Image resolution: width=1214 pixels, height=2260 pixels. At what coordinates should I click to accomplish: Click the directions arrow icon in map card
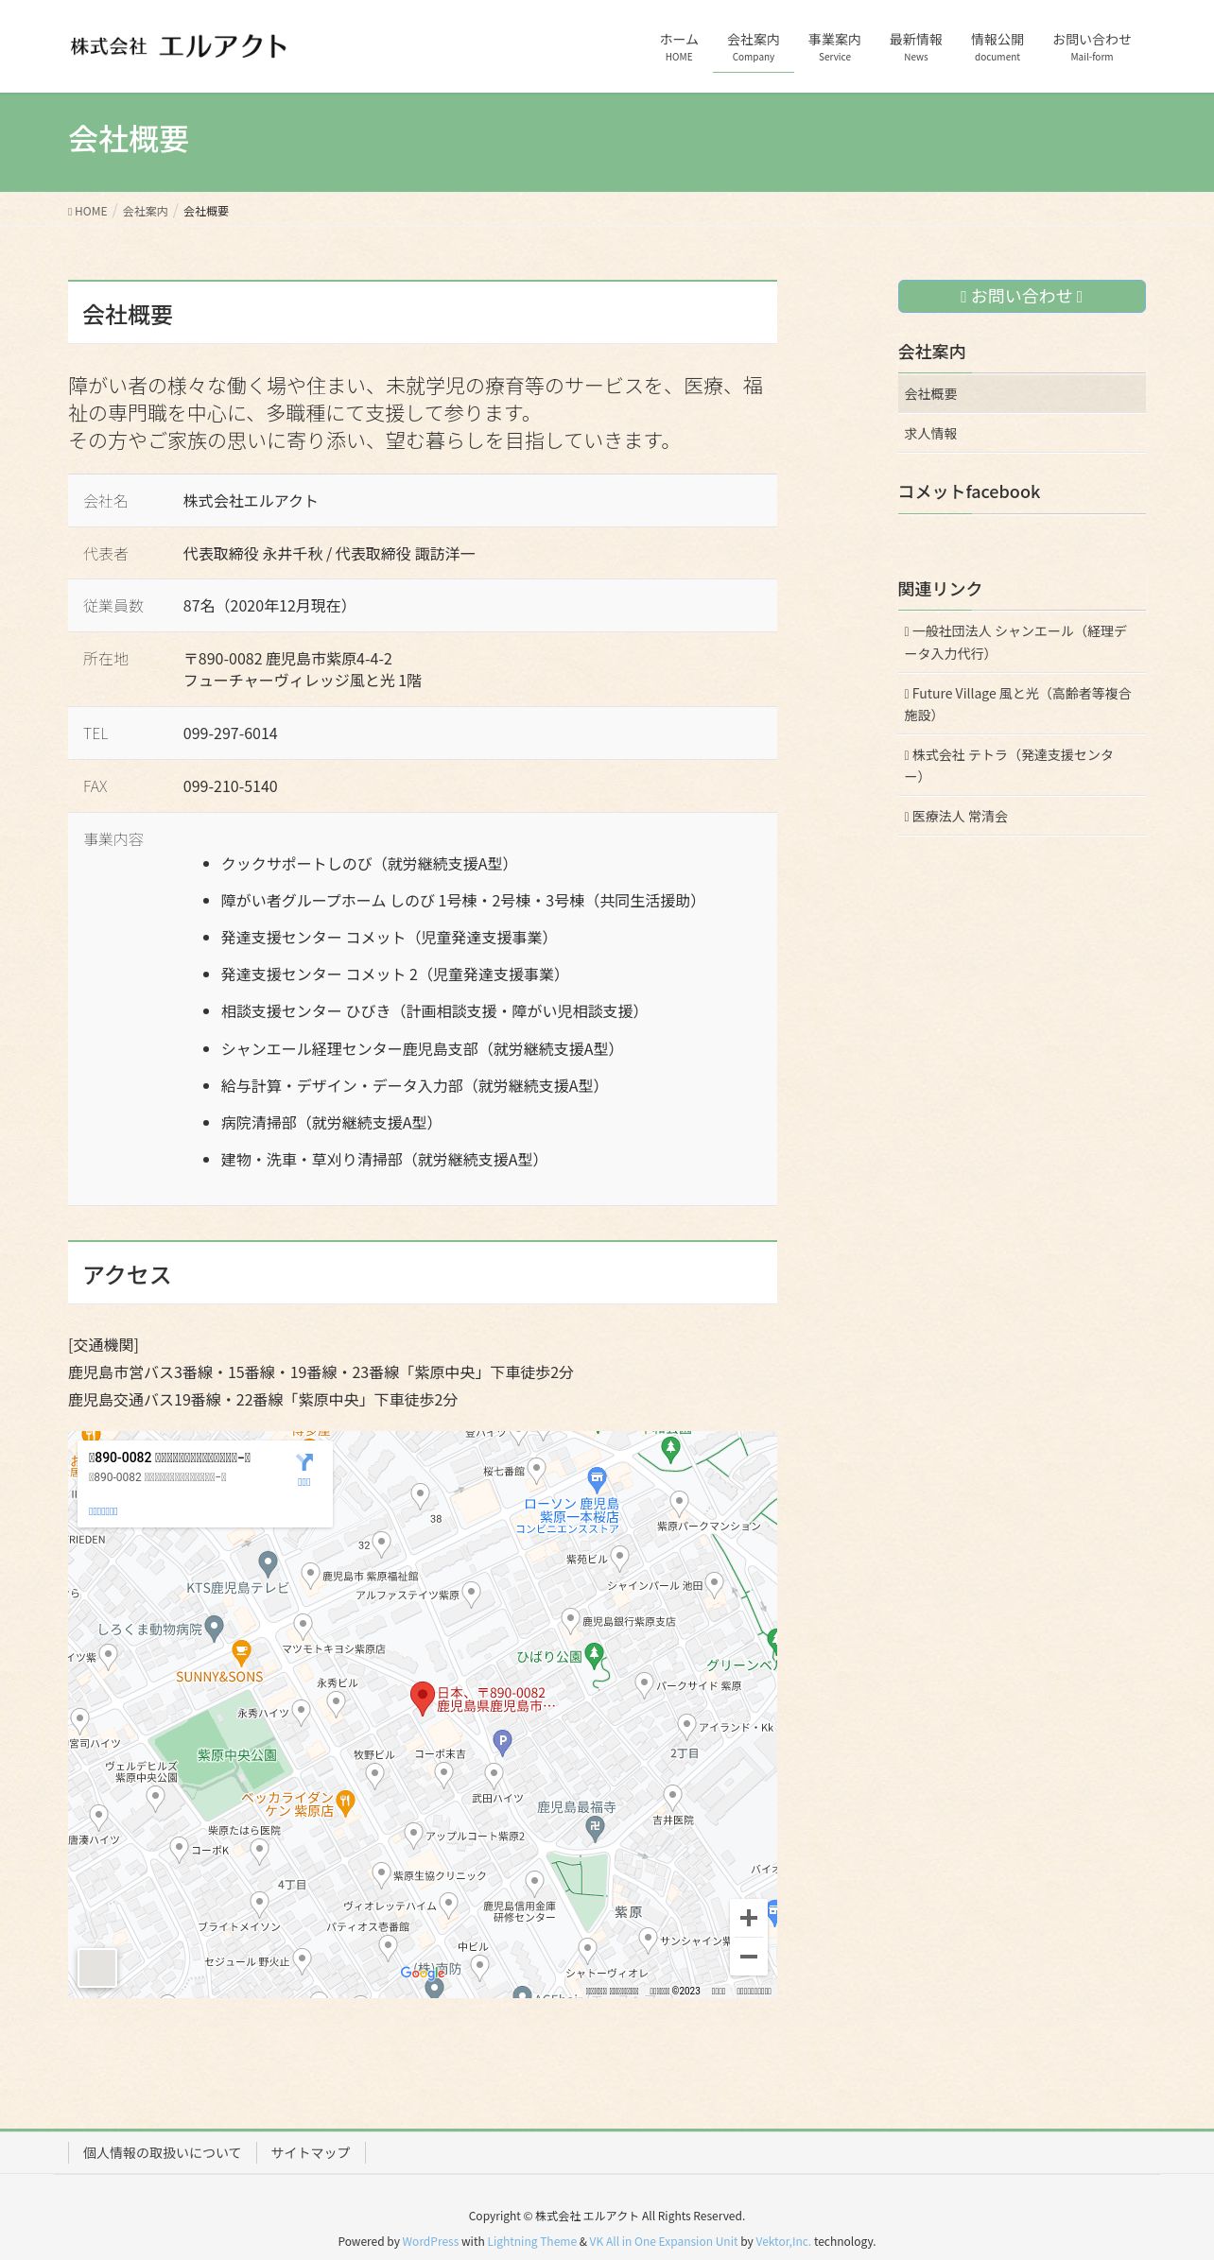point(303,1461)
